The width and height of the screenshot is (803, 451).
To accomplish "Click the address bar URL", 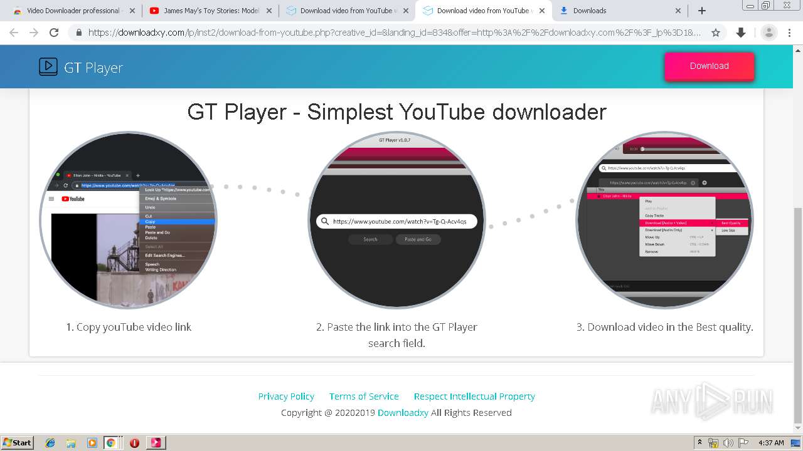I will [x=395, y=33].
